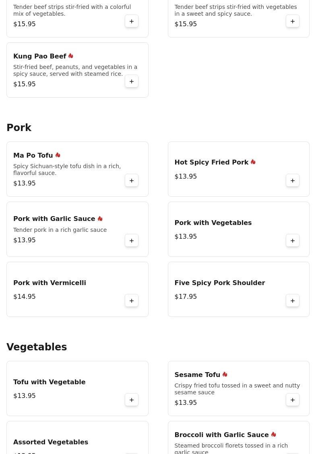Add Five Spicy Pork Shoulder to cart
Viewport: 316px width, 454px height.
pyautogui.click(x=293, y=301)
